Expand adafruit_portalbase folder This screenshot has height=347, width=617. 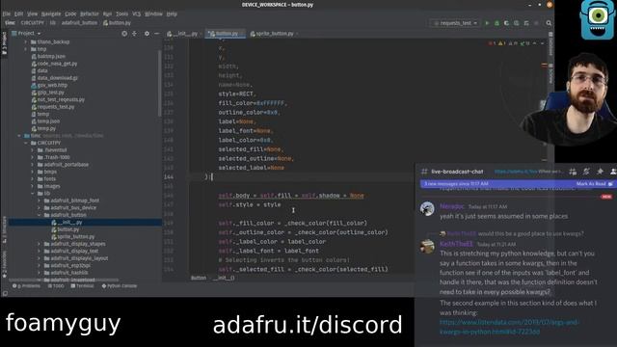coord(33,165)
